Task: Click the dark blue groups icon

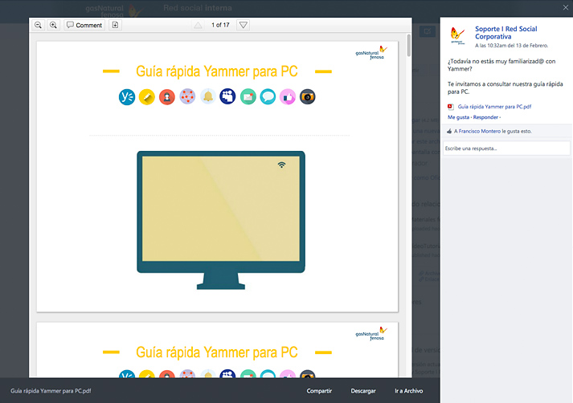Action: coord(227,96)
